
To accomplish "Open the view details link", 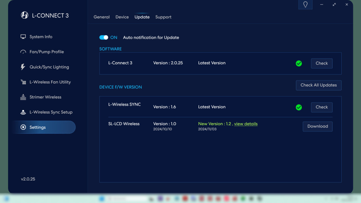I will pyautogui.click(x=246, y=124).
